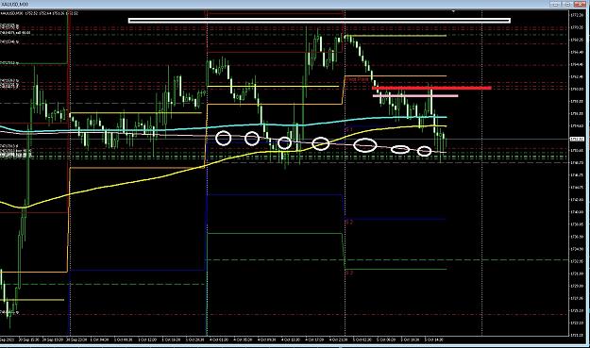The image size is (590, 348).
Task: Click the chart shift triangle marker
Action: coord(453,11)
